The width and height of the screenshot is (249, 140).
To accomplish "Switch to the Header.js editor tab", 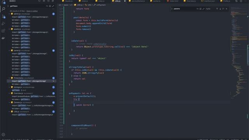I will [x=67, y=1].
